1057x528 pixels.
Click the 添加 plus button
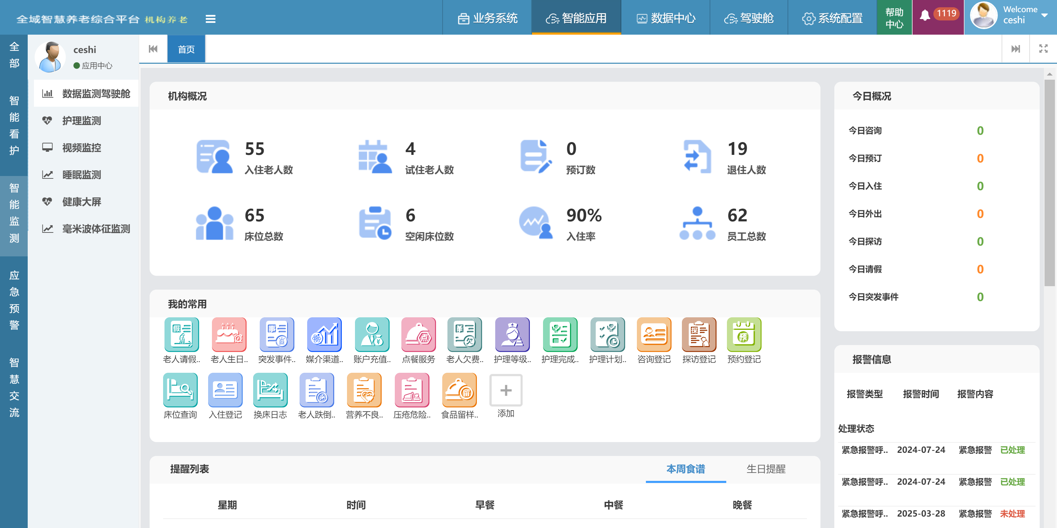point(506,390)
